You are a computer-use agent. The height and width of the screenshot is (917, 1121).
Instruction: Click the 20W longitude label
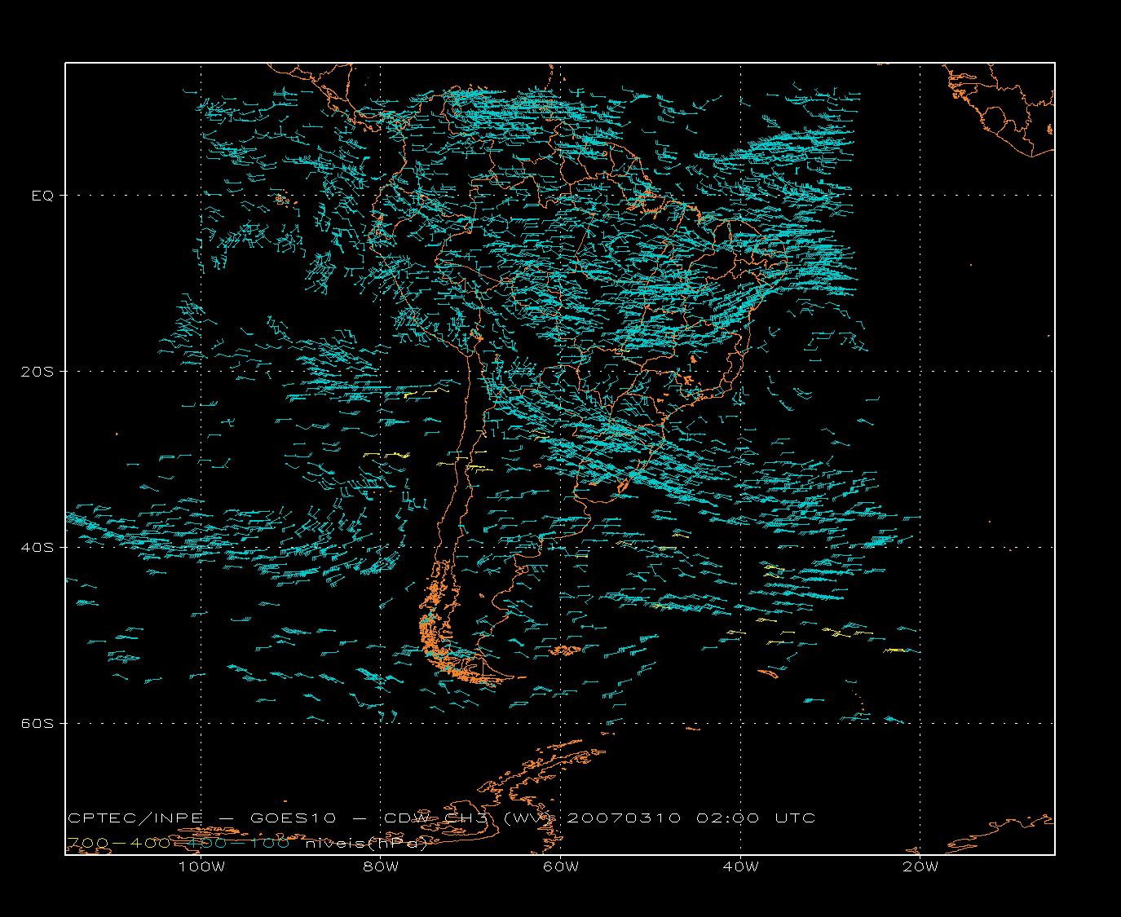click(x=920, y=866)
